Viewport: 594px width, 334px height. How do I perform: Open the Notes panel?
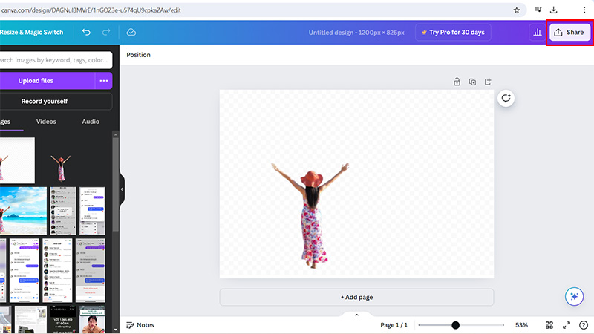click(140, 325)
